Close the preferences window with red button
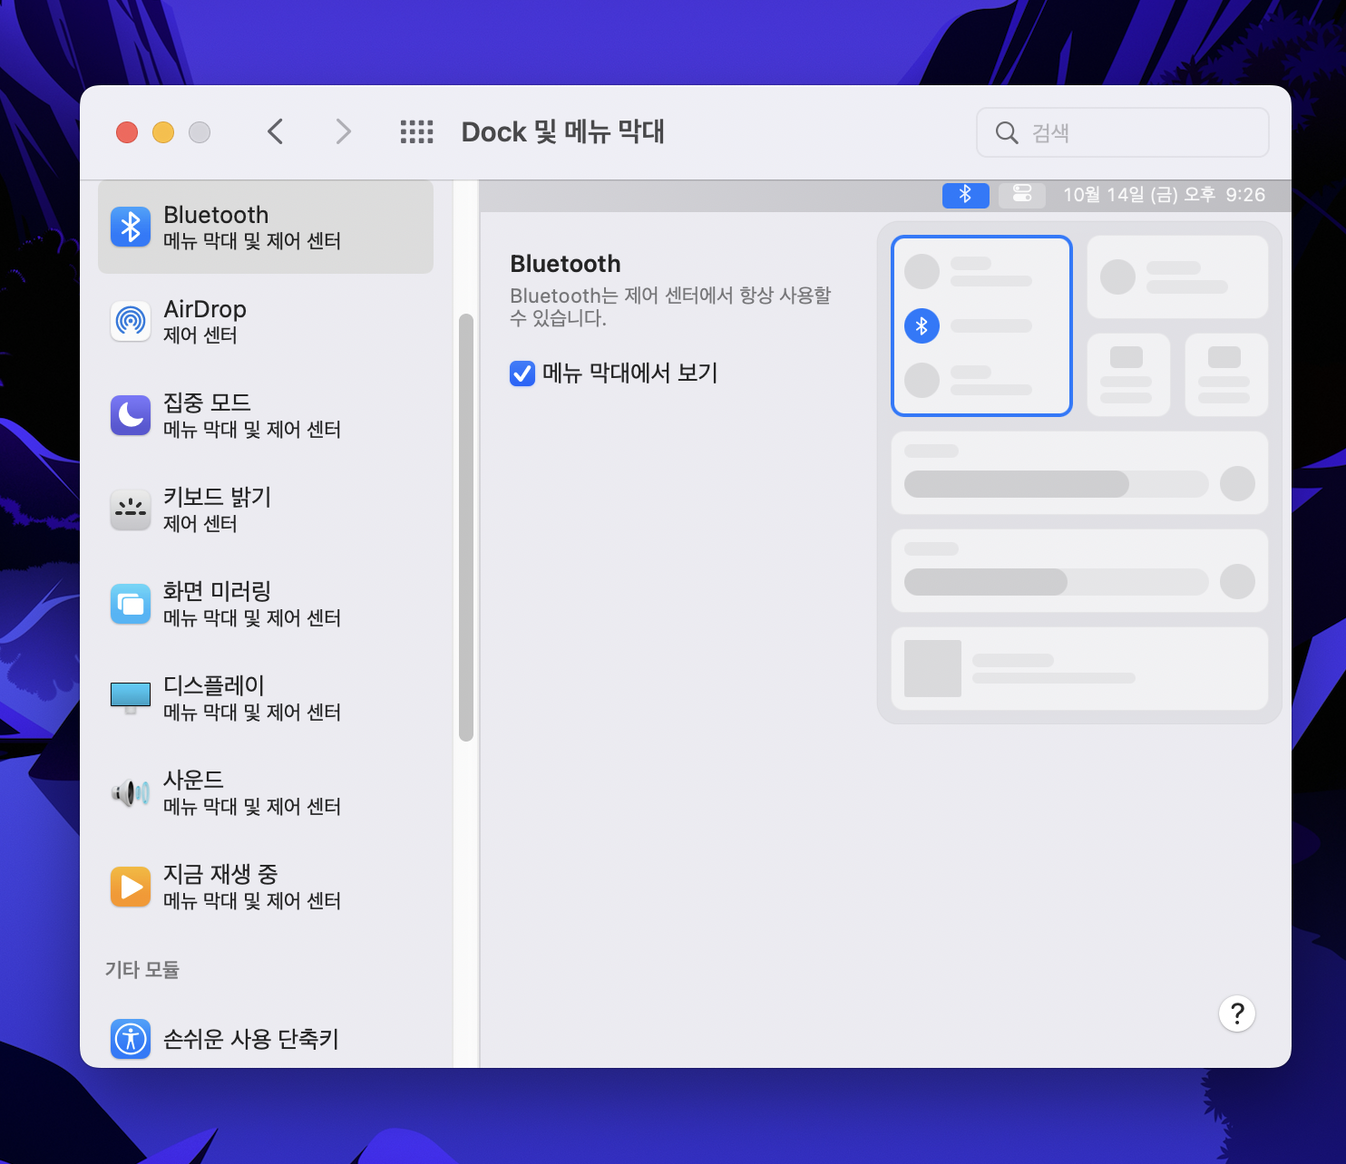 click(x=127, y=132)
